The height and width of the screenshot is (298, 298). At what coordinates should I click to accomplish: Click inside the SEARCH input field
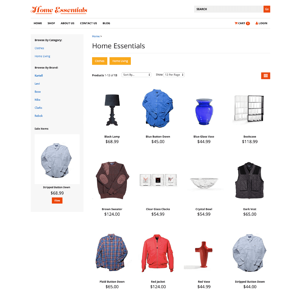coord(229,9)
